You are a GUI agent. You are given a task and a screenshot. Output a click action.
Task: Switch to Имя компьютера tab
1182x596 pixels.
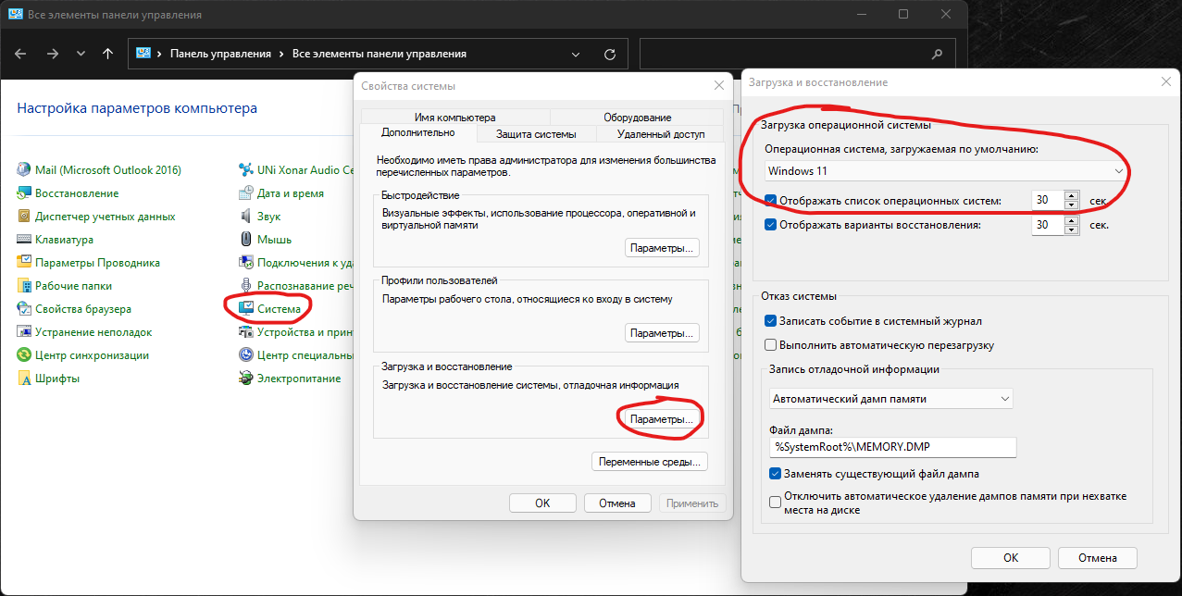454,118
